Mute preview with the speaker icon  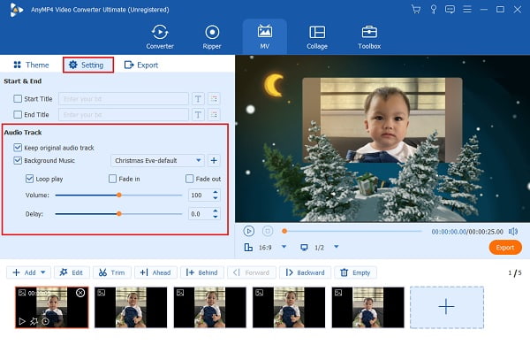513,232
